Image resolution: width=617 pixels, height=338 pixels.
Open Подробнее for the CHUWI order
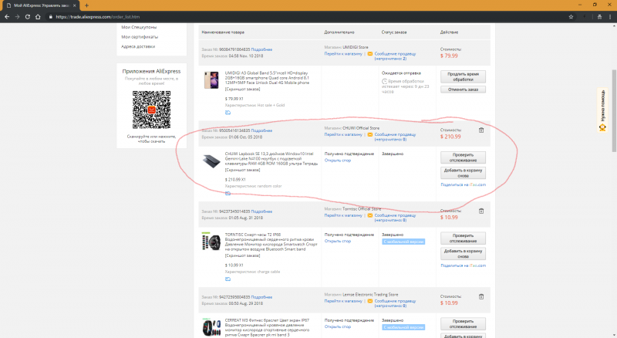pyautogui.click(x=261, y=130)
